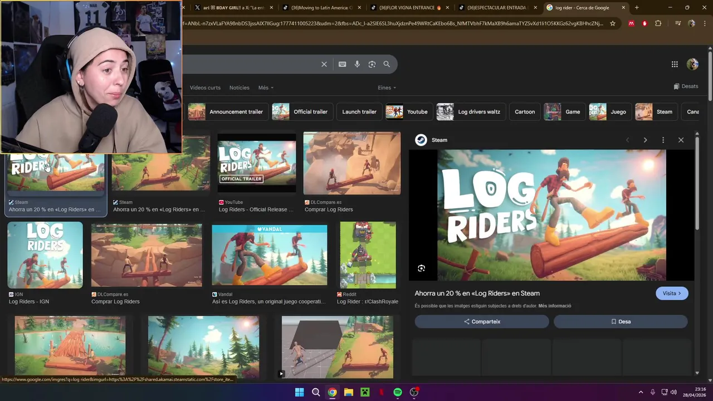Click the browser address bar URL
The image size is (713, 401).
click(393, 23)
